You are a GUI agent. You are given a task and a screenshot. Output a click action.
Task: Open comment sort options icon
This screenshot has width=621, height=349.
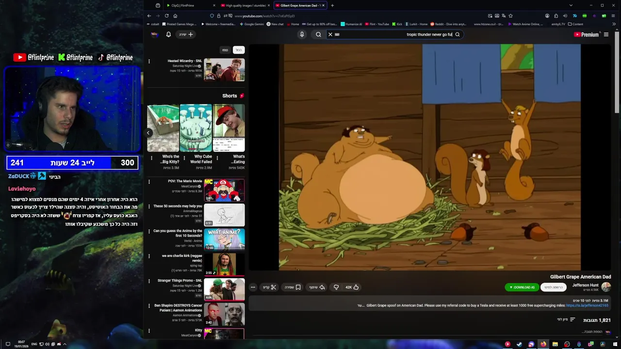point(572,320)
